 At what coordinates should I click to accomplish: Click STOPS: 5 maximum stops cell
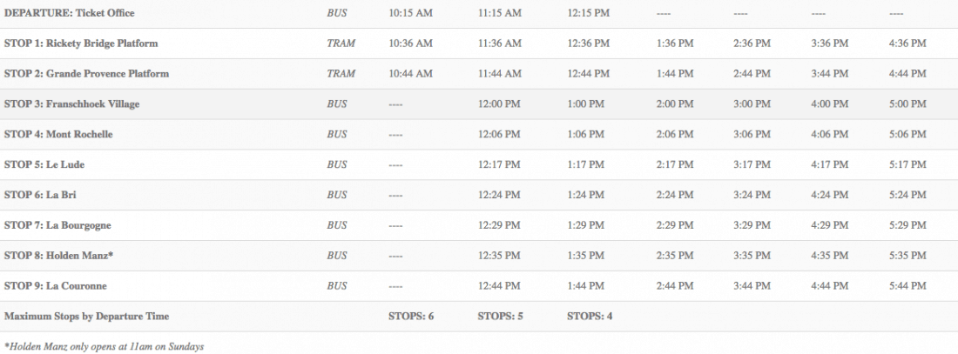click(501, 316)
